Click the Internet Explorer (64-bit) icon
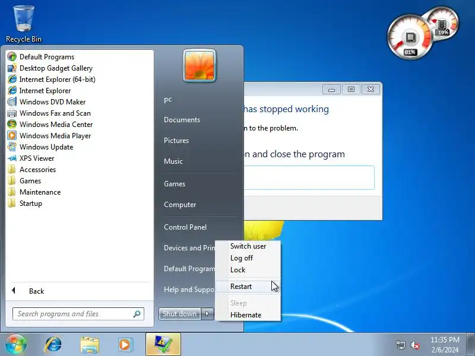This screenshot has height=356, width=475. click(x=12, y=80)
